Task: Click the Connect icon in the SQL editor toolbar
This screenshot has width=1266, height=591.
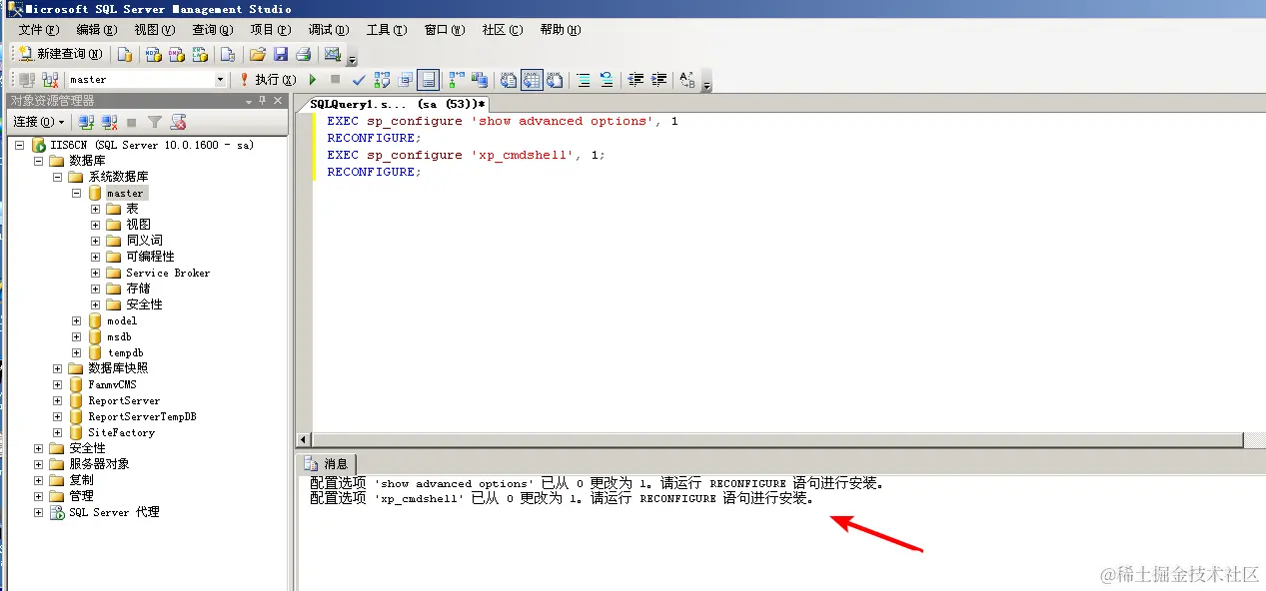Action: 27,79
